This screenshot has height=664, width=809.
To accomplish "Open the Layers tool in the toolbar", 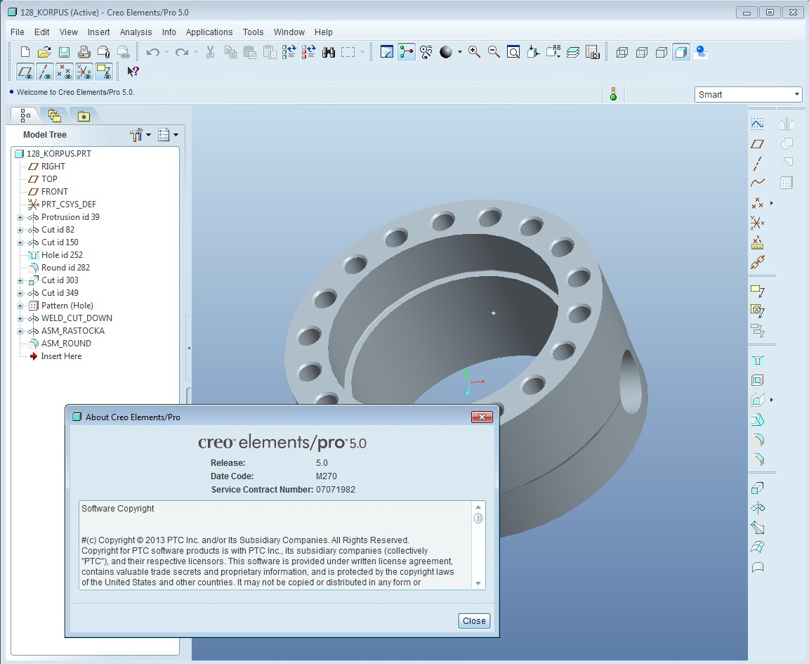I will (573, 52).
